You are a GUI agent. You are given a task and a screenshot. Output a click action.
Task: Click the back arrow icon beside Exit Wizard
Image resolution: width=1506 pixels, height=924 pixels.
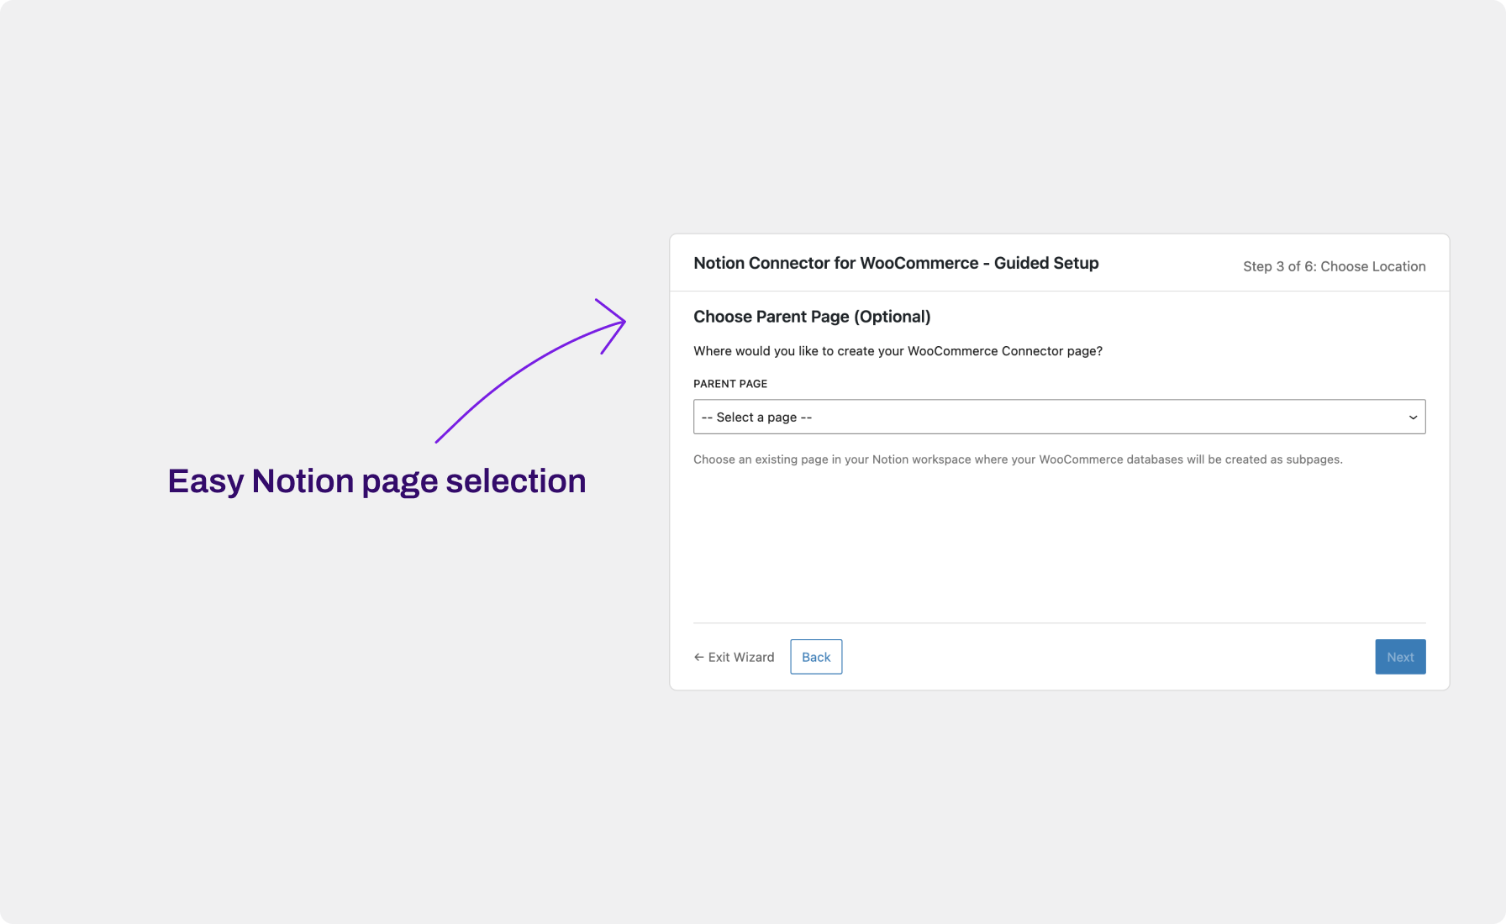698,657
